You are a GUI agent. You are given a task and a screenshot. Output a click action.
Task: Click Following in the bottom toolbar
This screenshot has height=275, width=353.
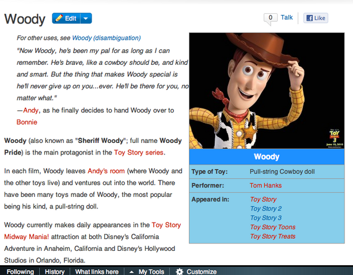point(20,272)
